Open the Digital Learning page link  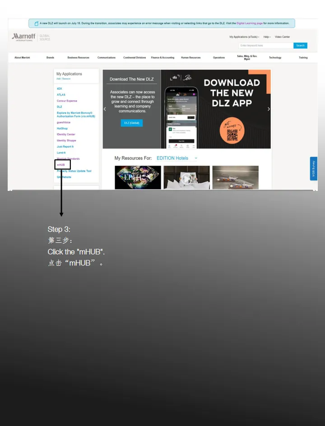tap(250, 23)
